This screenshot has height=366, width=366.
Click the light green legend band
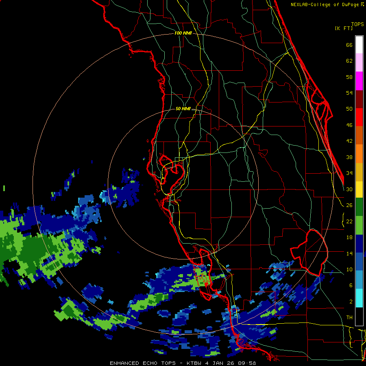(359, 225)
